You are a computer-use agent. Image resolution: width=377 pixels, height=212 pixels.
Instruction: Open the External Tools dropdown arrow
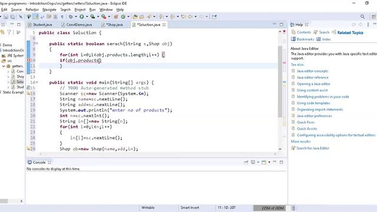click(x=109, y=16)
